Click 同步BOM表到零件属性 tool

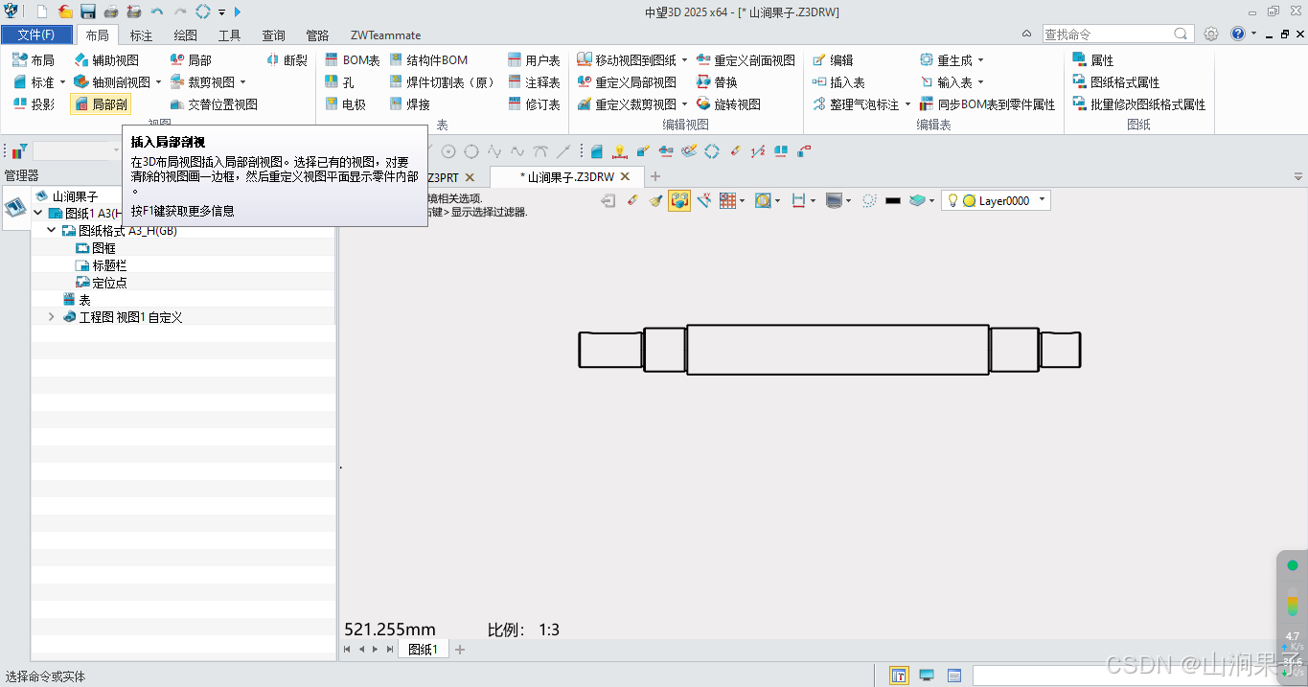point(987,104)
